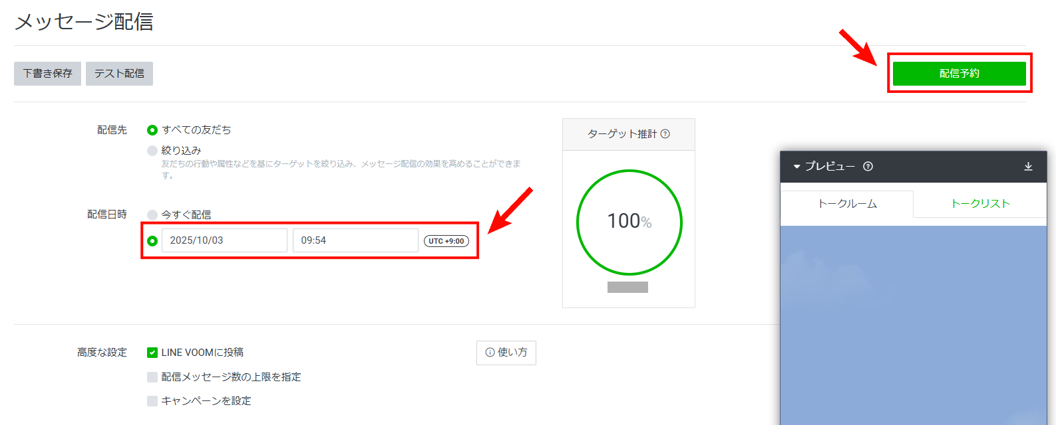Image resolution: width=1056 pixels, height=425 pixels.
Task: Click the UTC +9:00 timezone badge
Action: (446, 241)
